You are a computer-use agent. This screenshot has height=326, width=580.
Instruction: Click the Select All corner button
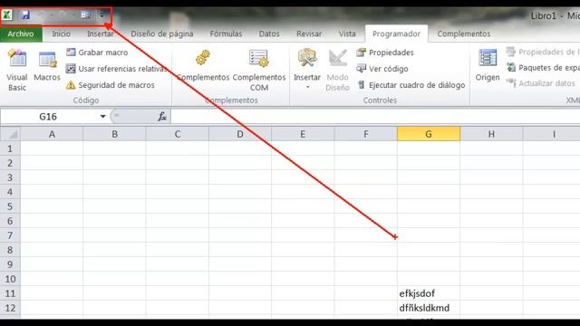[x=10, y=134]
